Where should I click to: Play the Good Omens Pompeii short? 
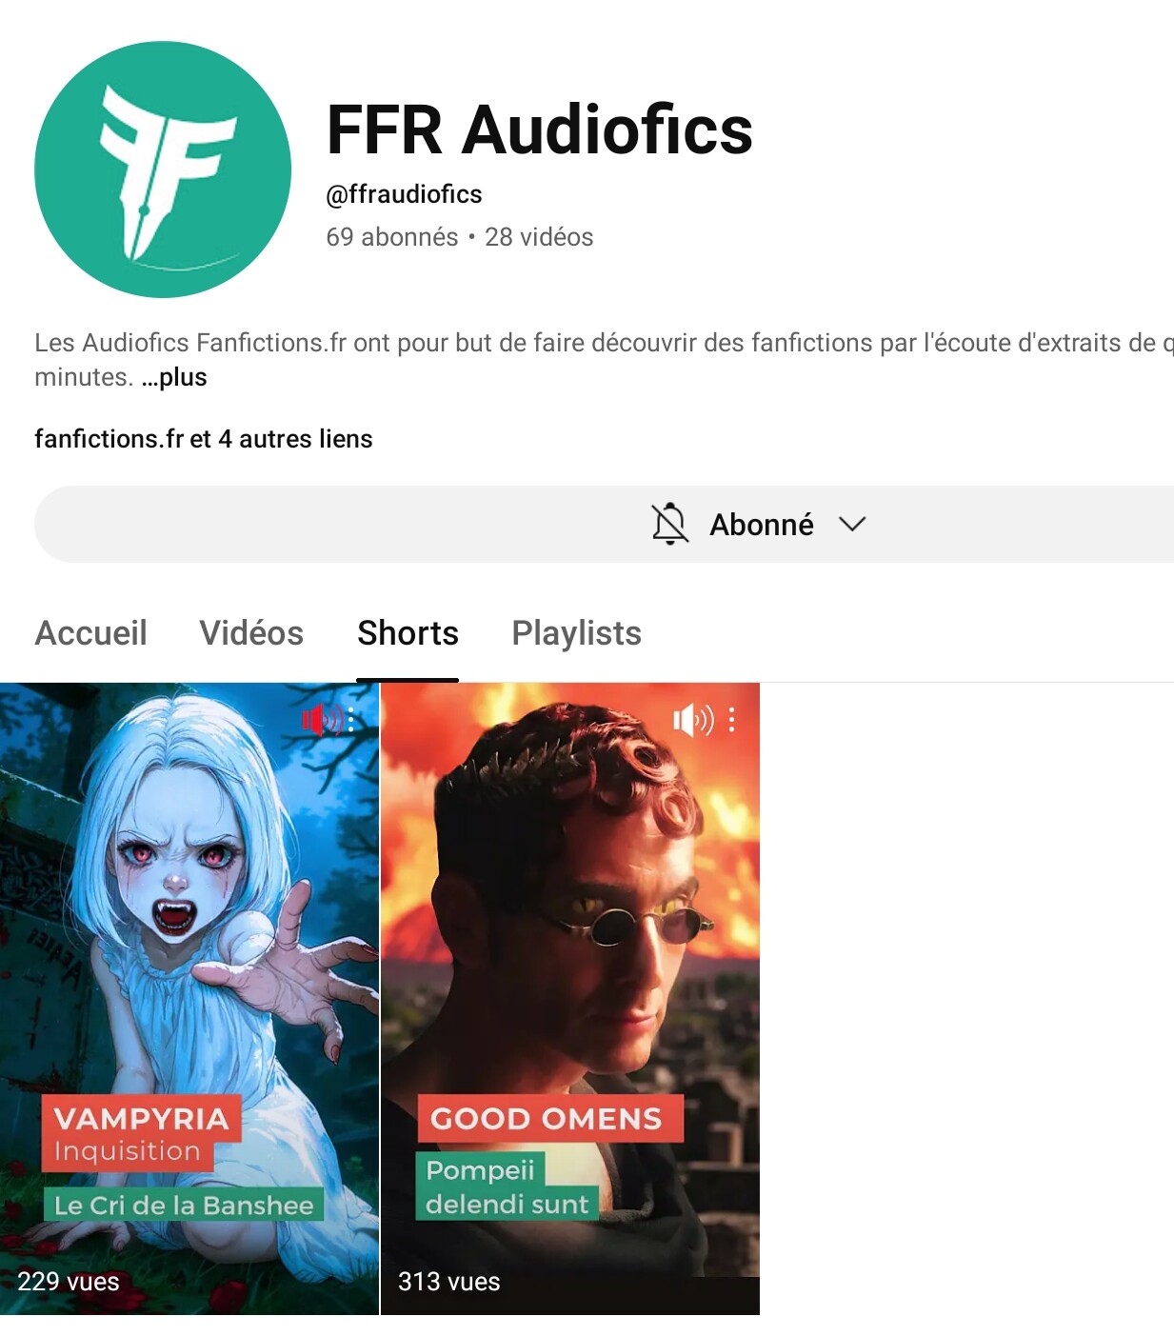(x=570, y=999)
